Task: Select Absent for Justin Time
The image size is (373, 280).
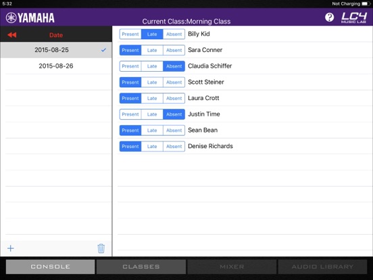Action: click(174, 114)
